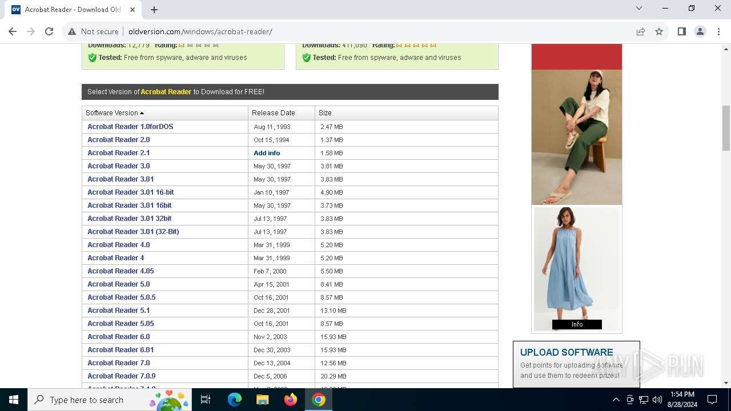Open the notification center icon
Image resolution: width=731 pixels, height=411 pixels.
pos(712,400)
